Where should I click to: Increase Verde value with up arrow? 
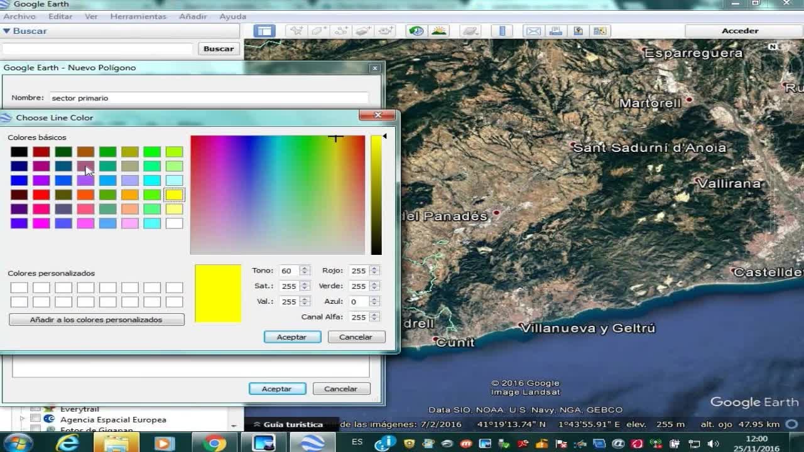(375, 283)
